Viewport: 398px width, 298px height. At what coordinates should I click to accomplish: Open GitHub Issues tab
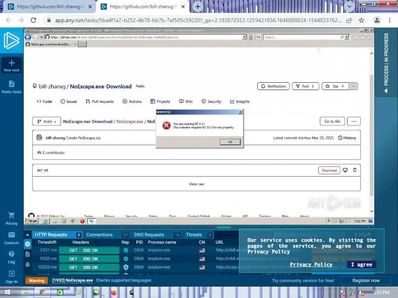68,101
